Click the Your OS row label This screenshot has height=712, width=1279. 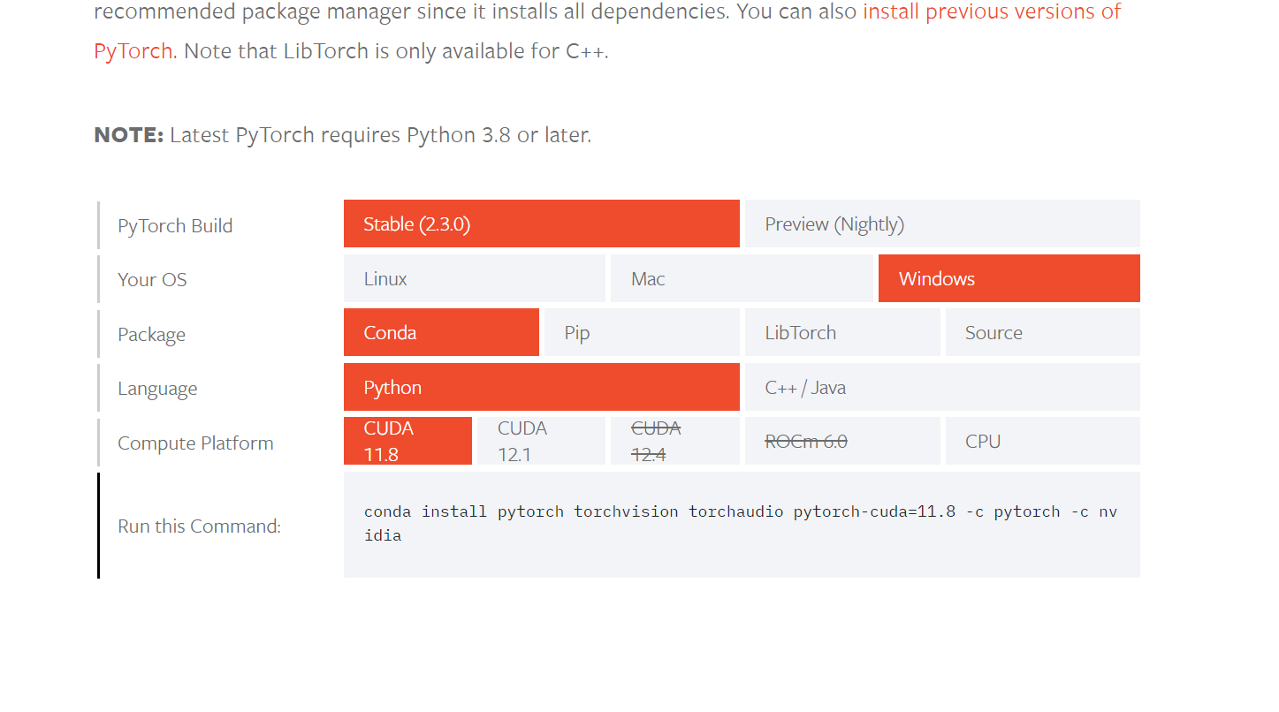152,279
